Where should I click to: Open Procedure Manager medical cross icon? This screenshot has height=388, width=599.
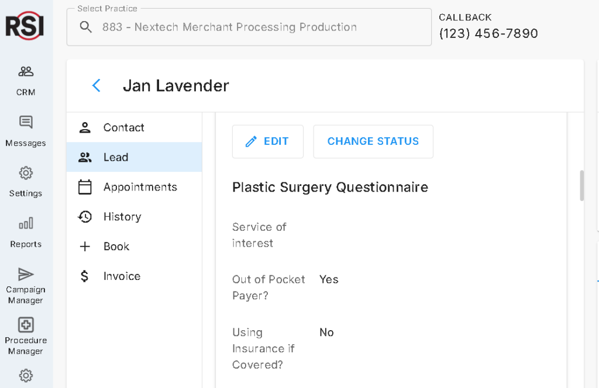point(26,325)
